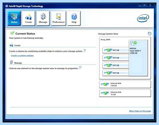Click the Current Status green check icon
The height and width of the screenshot is (125, 159).
coord(12,33)
